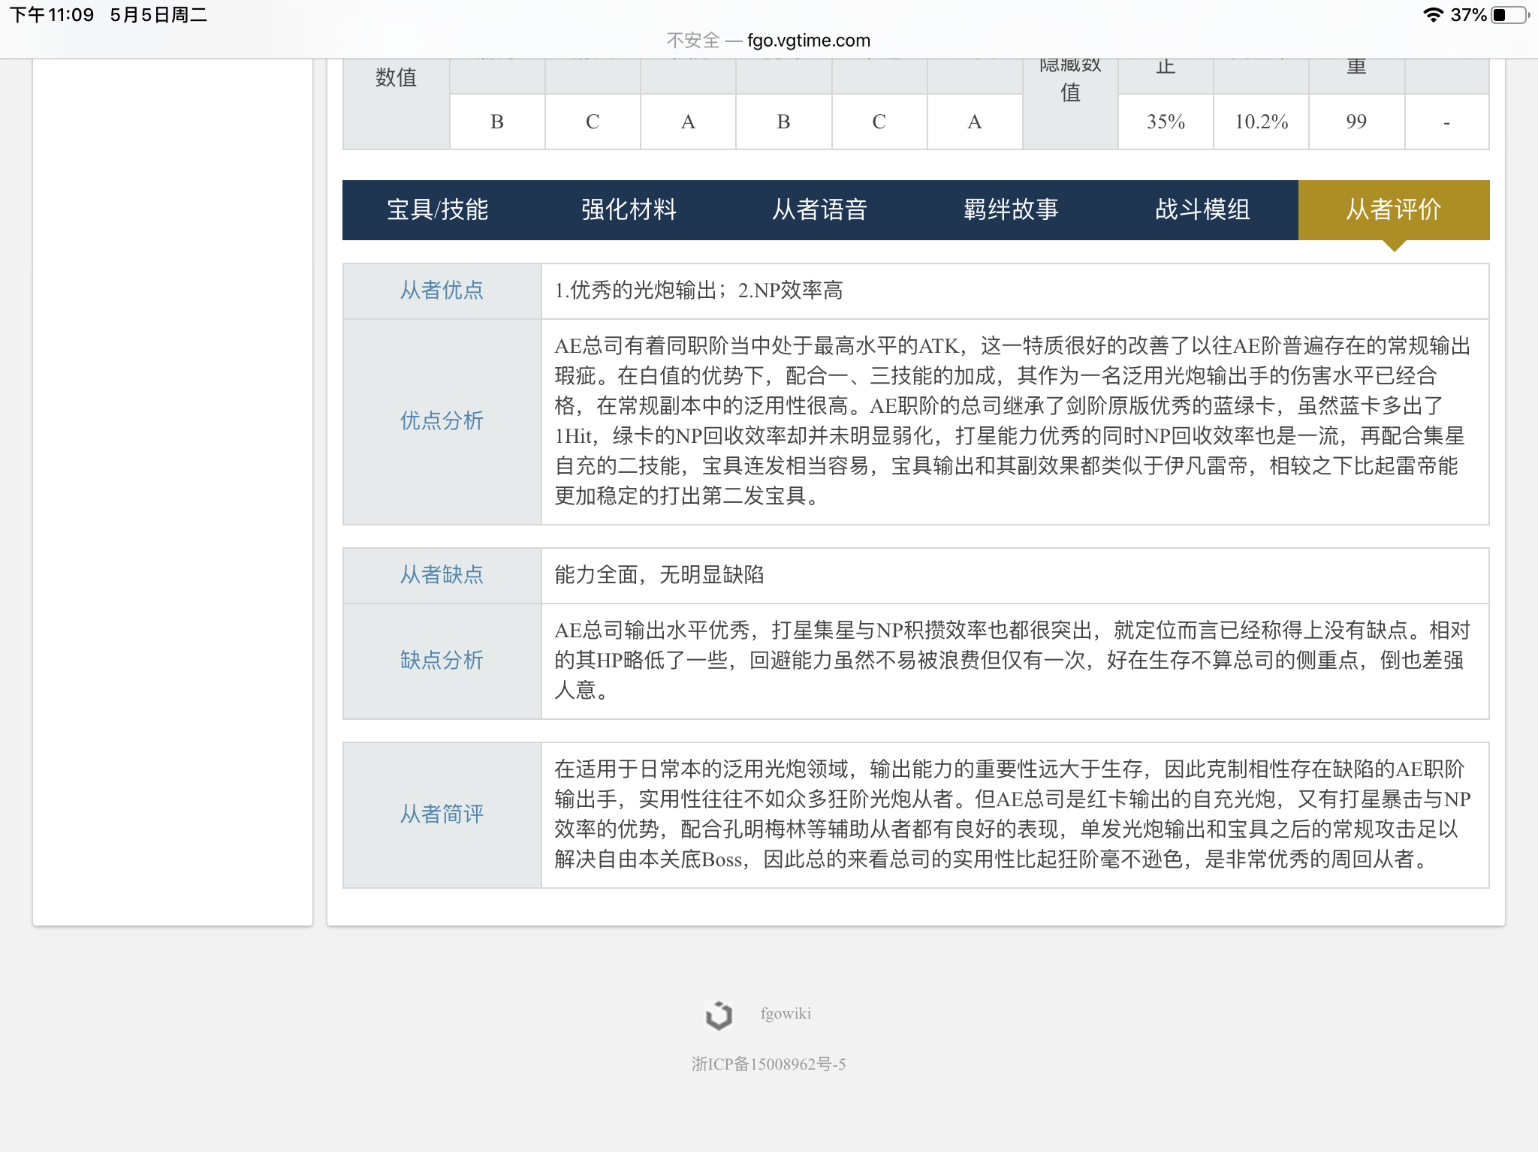Select the 从者评价 tab
This screenshot has height=1153, width=1538.
coord(1394,209)
